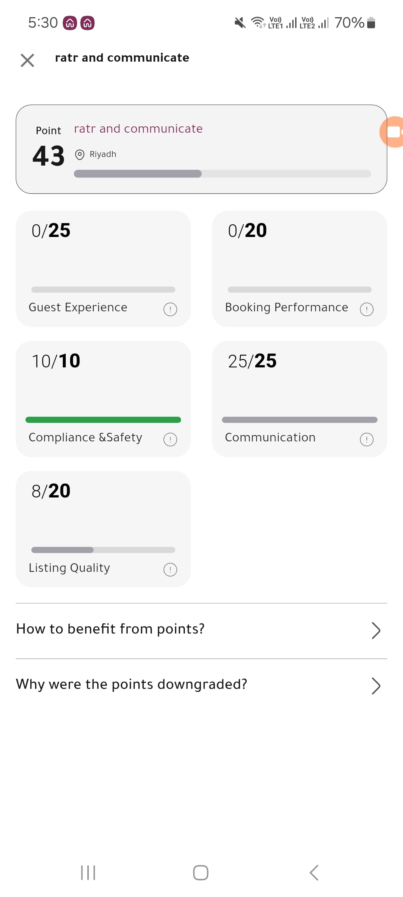The height and width of the screenshot is (897, 403).
Task: Tap the orange floating video button
Action: tap(392, 132)
